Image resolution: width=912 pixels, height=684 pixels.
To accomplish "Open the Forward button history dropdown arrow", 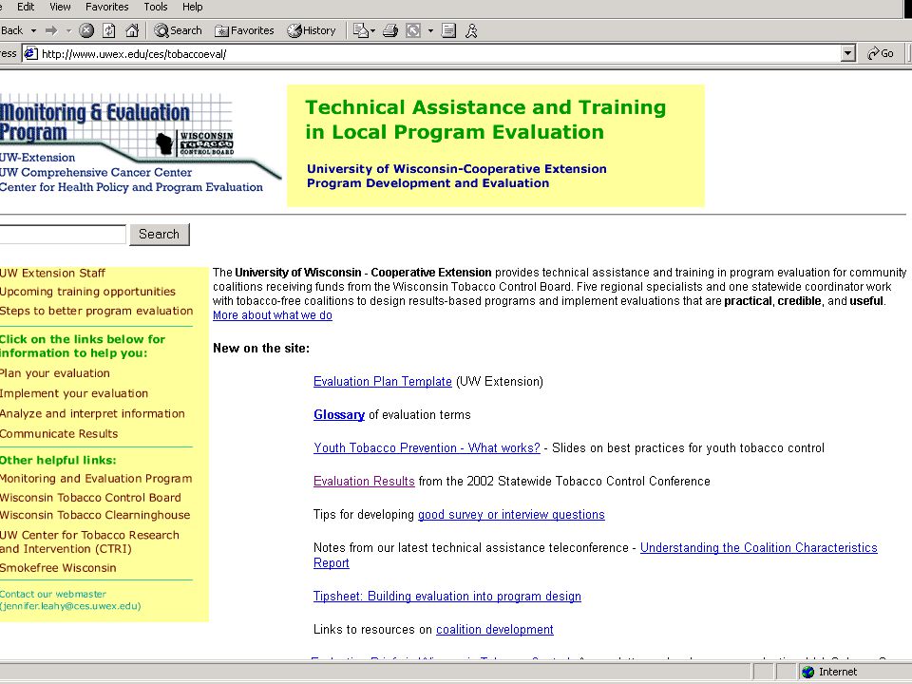I will click(x=68, y=30).
